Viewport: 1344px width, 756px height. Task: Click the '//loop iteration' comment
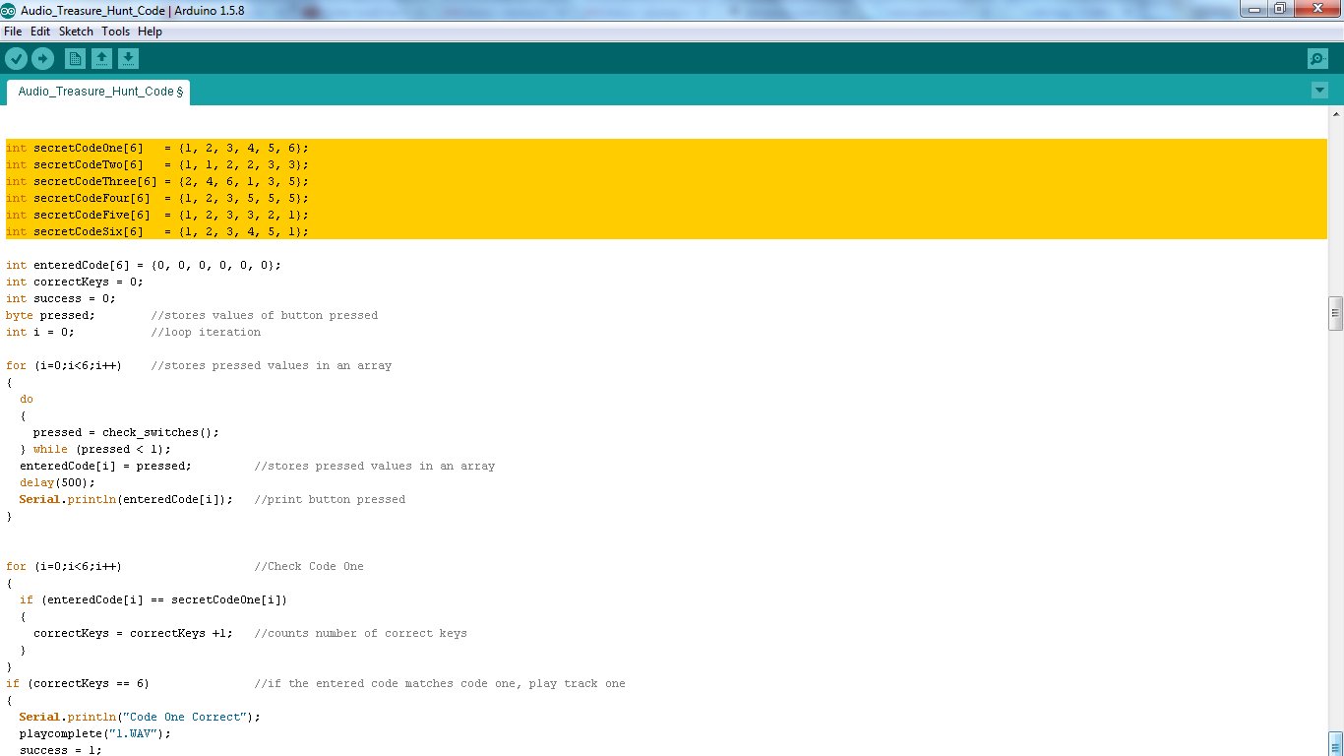[x=206, y=332]
